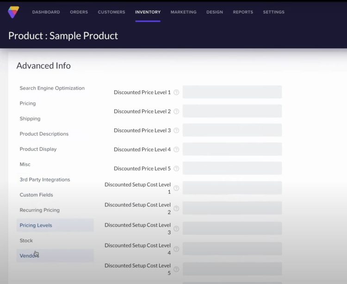The image size is (347, 284).
Task: Click help icon beside Discounted Setup Cost Level 1
Action: 176,188
